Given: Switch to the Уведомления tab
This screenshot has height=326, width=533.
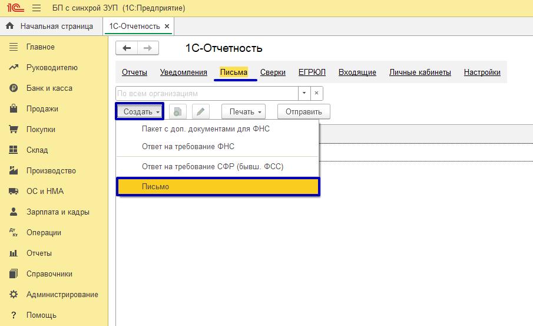Looking at the screenshot, I should click(183, 73).
